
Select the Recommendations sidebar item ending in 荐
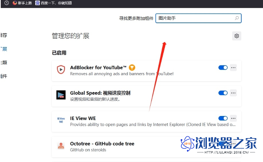[4, 35]
